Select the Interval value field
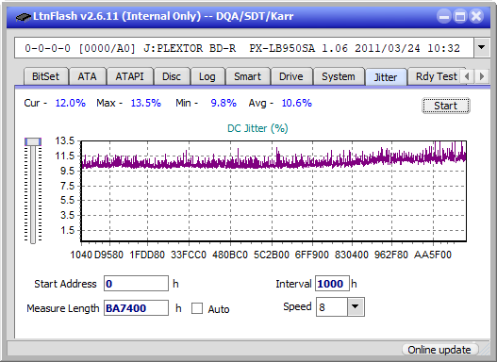This screenshot has width=497, height=362. 332,284
